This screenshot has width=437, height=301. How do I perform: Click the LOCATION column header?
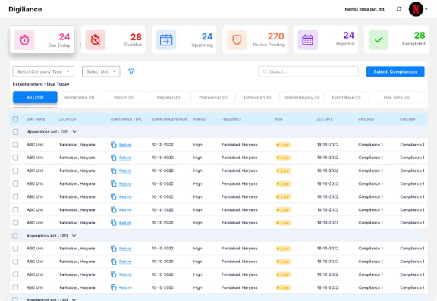[68, 119]
